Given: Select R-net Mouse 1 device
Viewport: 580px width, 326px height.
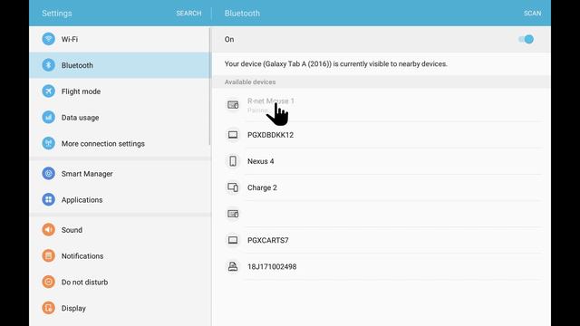Looking at the screenshot, I should [x=382, y=105].
